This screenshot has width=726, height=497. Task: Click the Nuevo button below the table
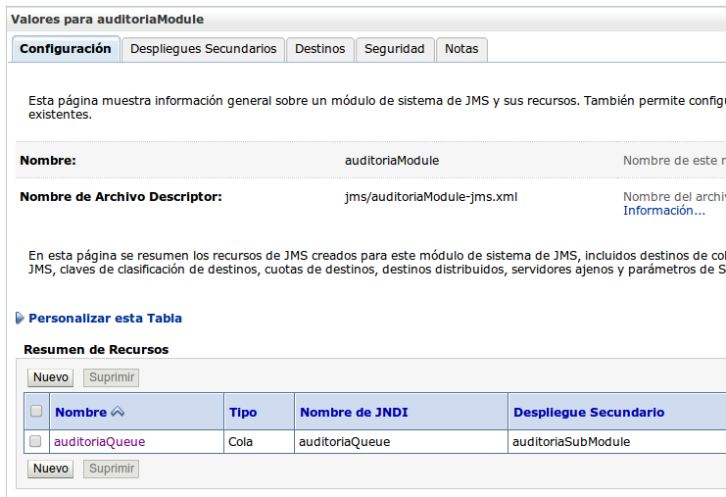(51, 469)
